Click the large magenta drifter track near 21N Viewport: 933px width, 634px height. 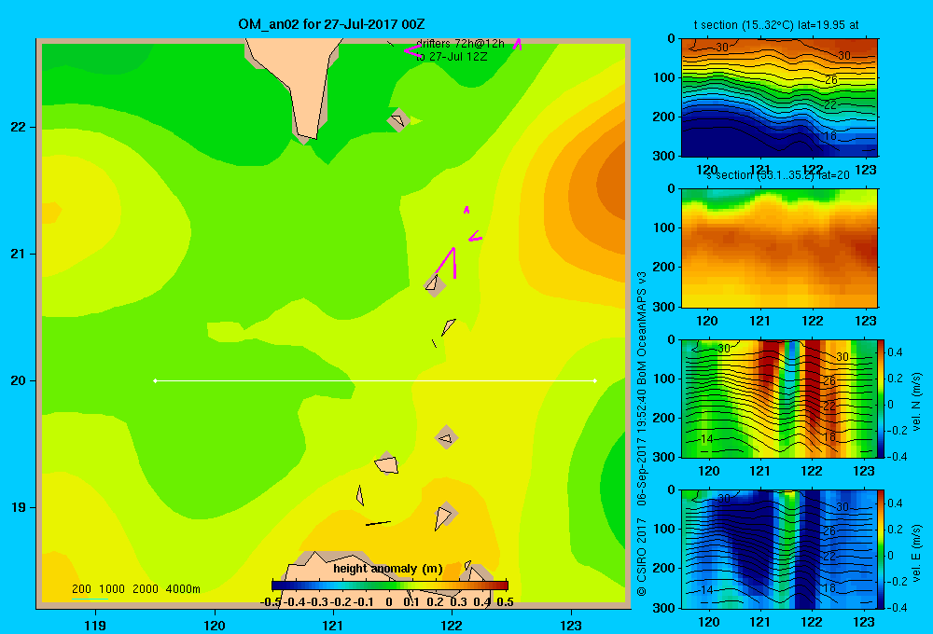coord(448,262)
